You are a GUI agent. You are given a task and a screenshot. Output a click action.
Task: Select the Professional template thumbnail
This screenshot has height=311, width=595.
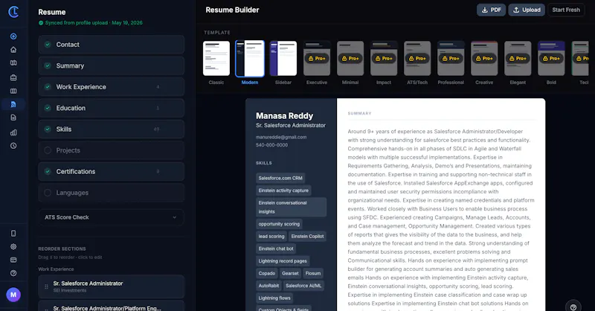point(451,59)
